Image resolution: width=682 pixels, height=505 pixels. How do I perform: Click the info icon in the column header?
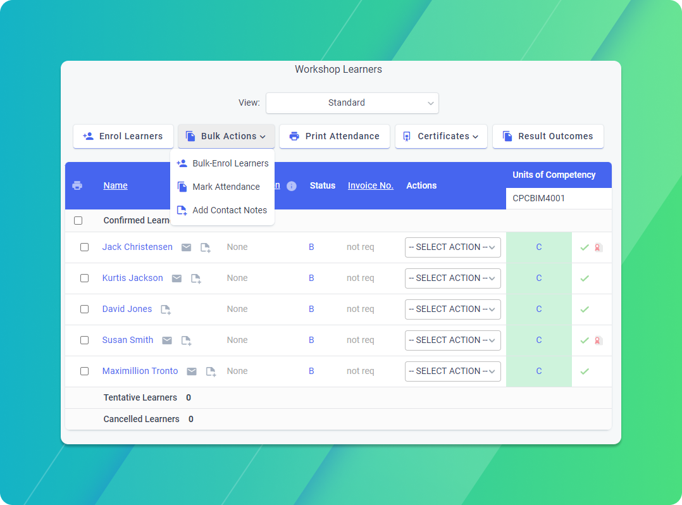point(292,185)
